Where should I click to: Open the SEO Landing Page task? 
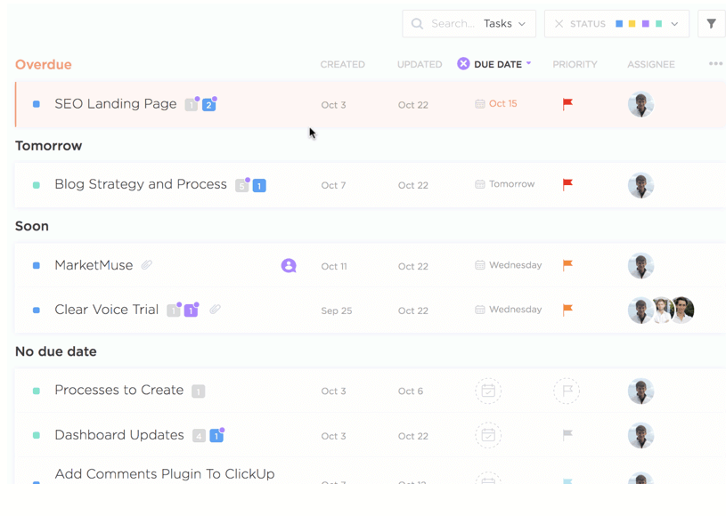pos(116,103)
